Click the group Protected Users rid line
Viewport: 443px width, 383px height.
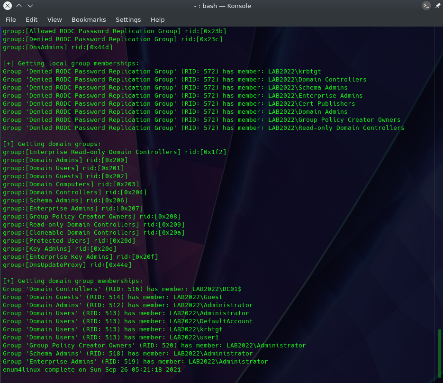click(69, 240)
